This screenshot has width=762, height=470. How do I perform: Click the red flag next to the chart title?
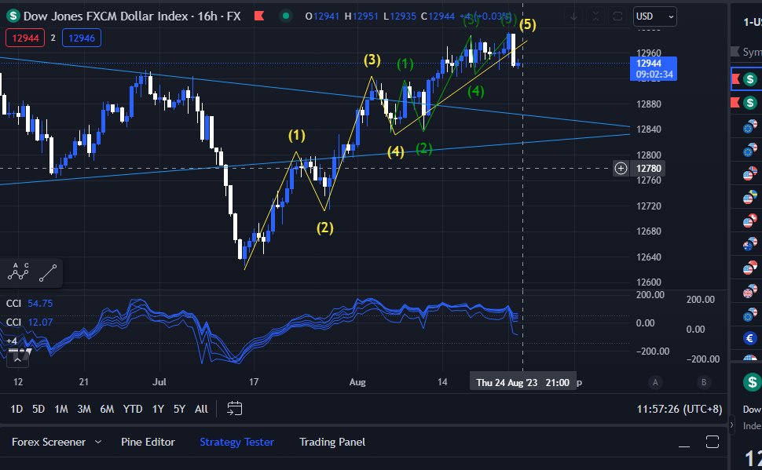pos(259,16)
